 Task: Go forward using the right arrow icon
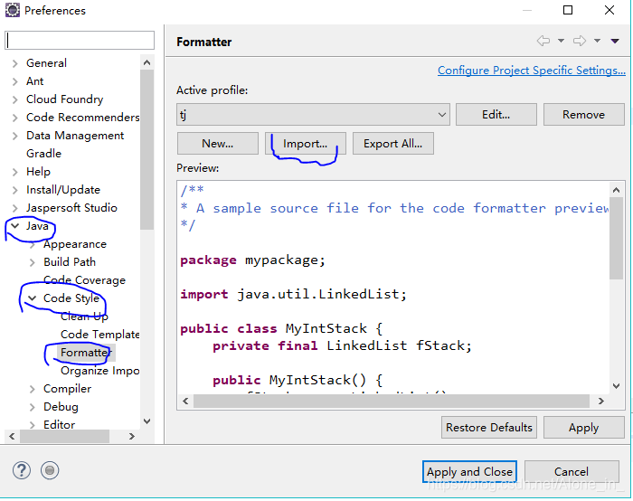pyautogui.click(x=580, y=41)
